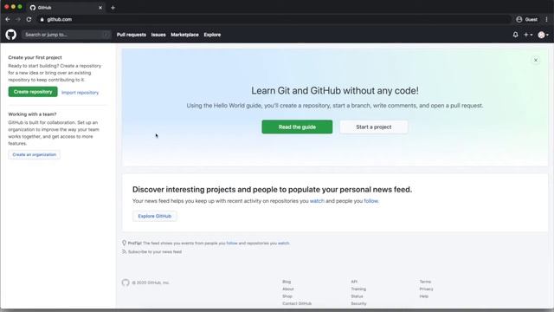The width and height of the screenshot is (554, 312).
Task: Click the Create repository button
Action: pos(33,92)
